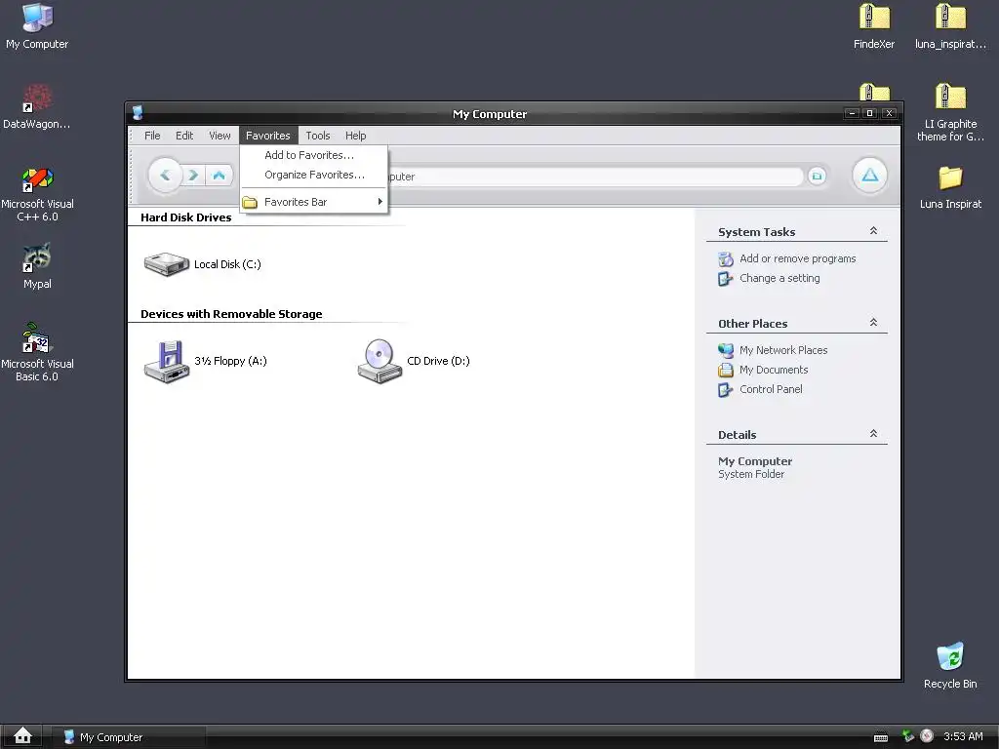
Task: Open Add or remove programs link
Action: coord(798,258)
